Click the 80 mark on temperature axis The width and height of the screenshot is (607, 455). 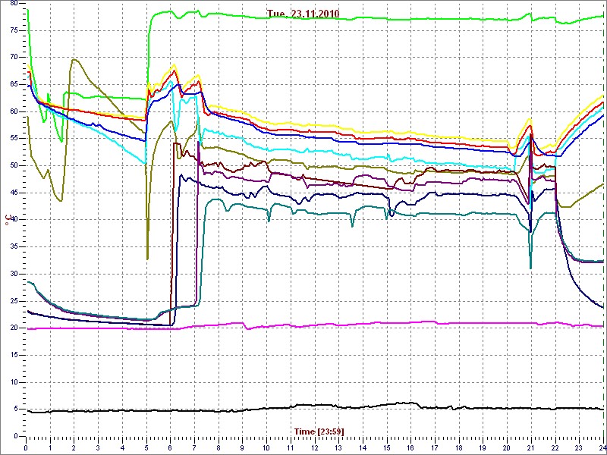coord(14,5)
